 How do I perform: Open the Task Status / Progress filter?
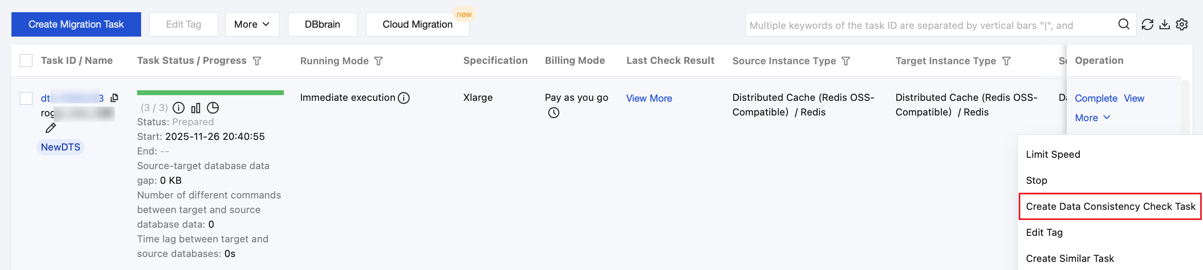pyautogui.click(x=257, y=61)
